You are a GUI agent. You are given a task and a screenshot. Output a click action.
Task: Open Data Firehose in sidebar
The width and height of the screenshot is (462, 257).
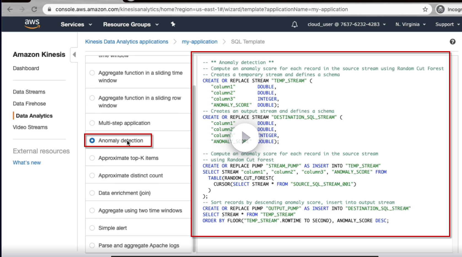coord(29,104)
